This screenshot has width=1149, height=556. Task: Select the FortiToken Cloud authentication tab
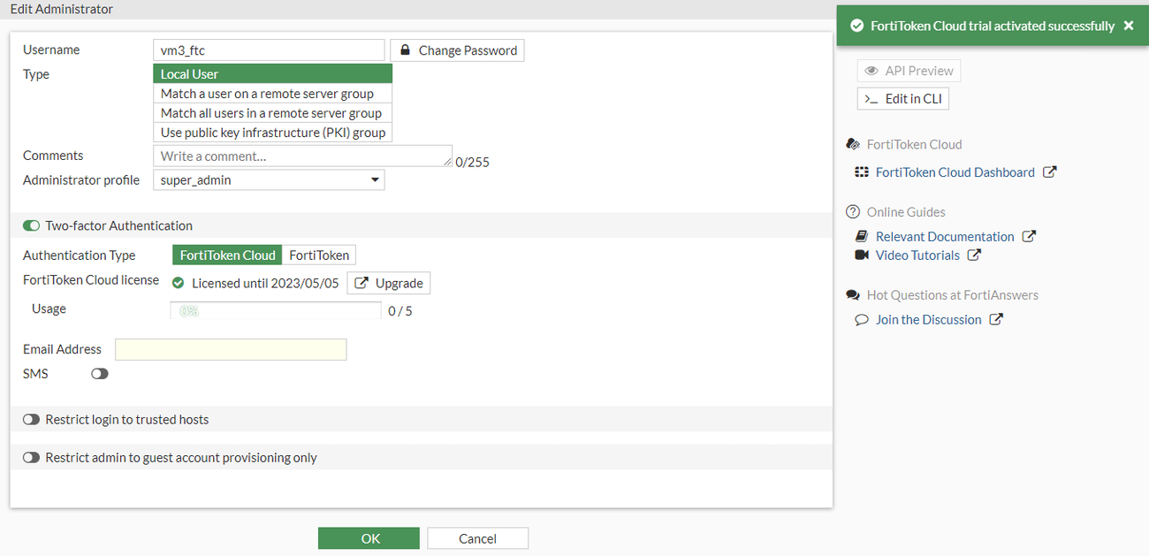226,255
